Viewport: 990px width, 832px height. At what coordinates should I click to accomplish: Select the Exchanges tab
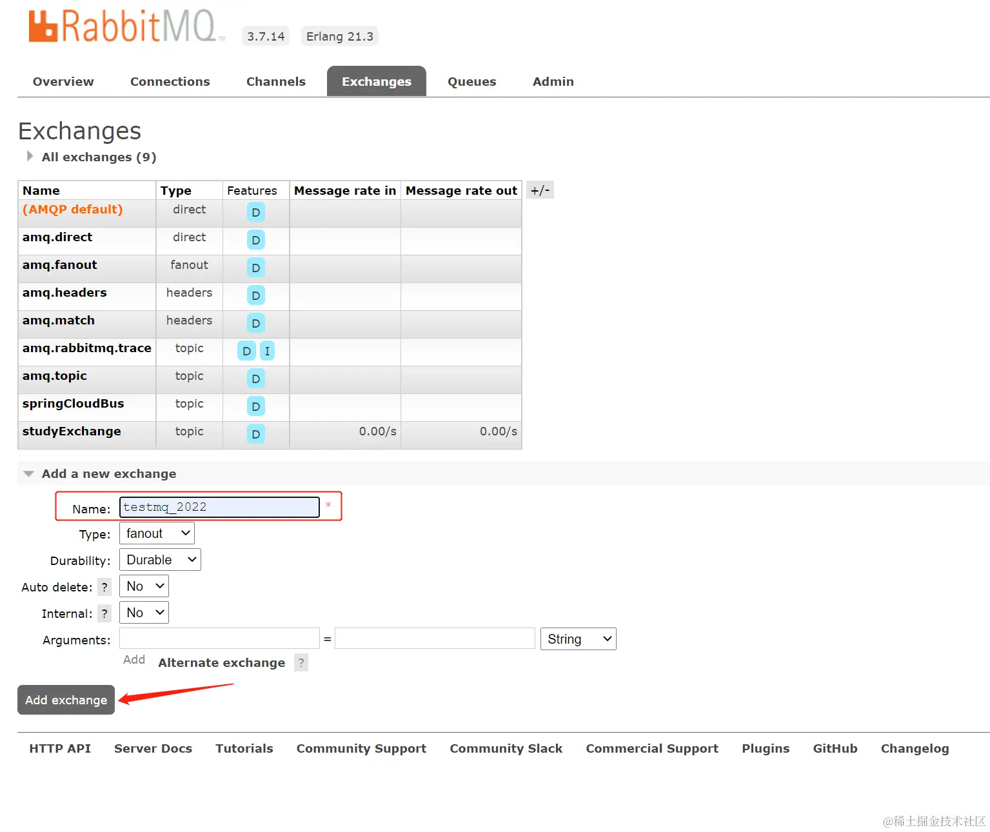coord(377,81)
